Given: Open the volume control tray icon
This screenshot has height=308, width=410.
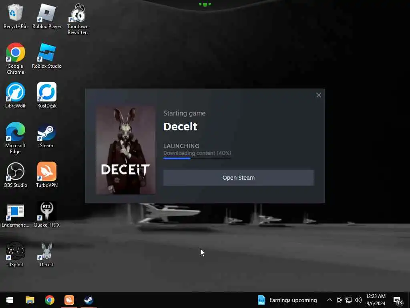Looking at the screenshot, I should (358, 300).
